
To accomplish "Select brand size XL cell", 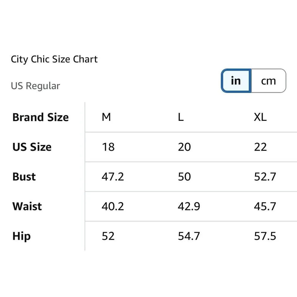I will click(x=260, y=117).
